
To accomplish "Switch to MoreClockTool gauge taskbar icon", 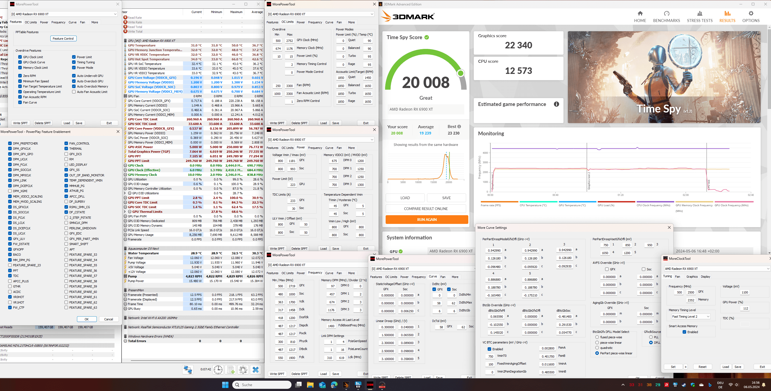I will [x=382, y=385].
